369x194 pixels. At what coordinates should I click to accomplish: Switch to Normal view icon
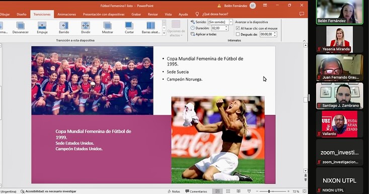(217, 191)
